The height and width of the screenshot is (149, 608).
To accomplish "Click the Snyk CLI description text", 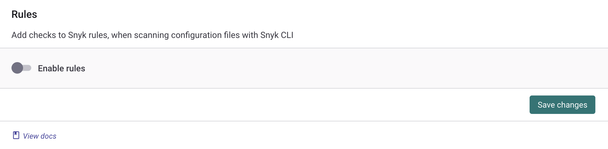I will (x=152, y=35).
